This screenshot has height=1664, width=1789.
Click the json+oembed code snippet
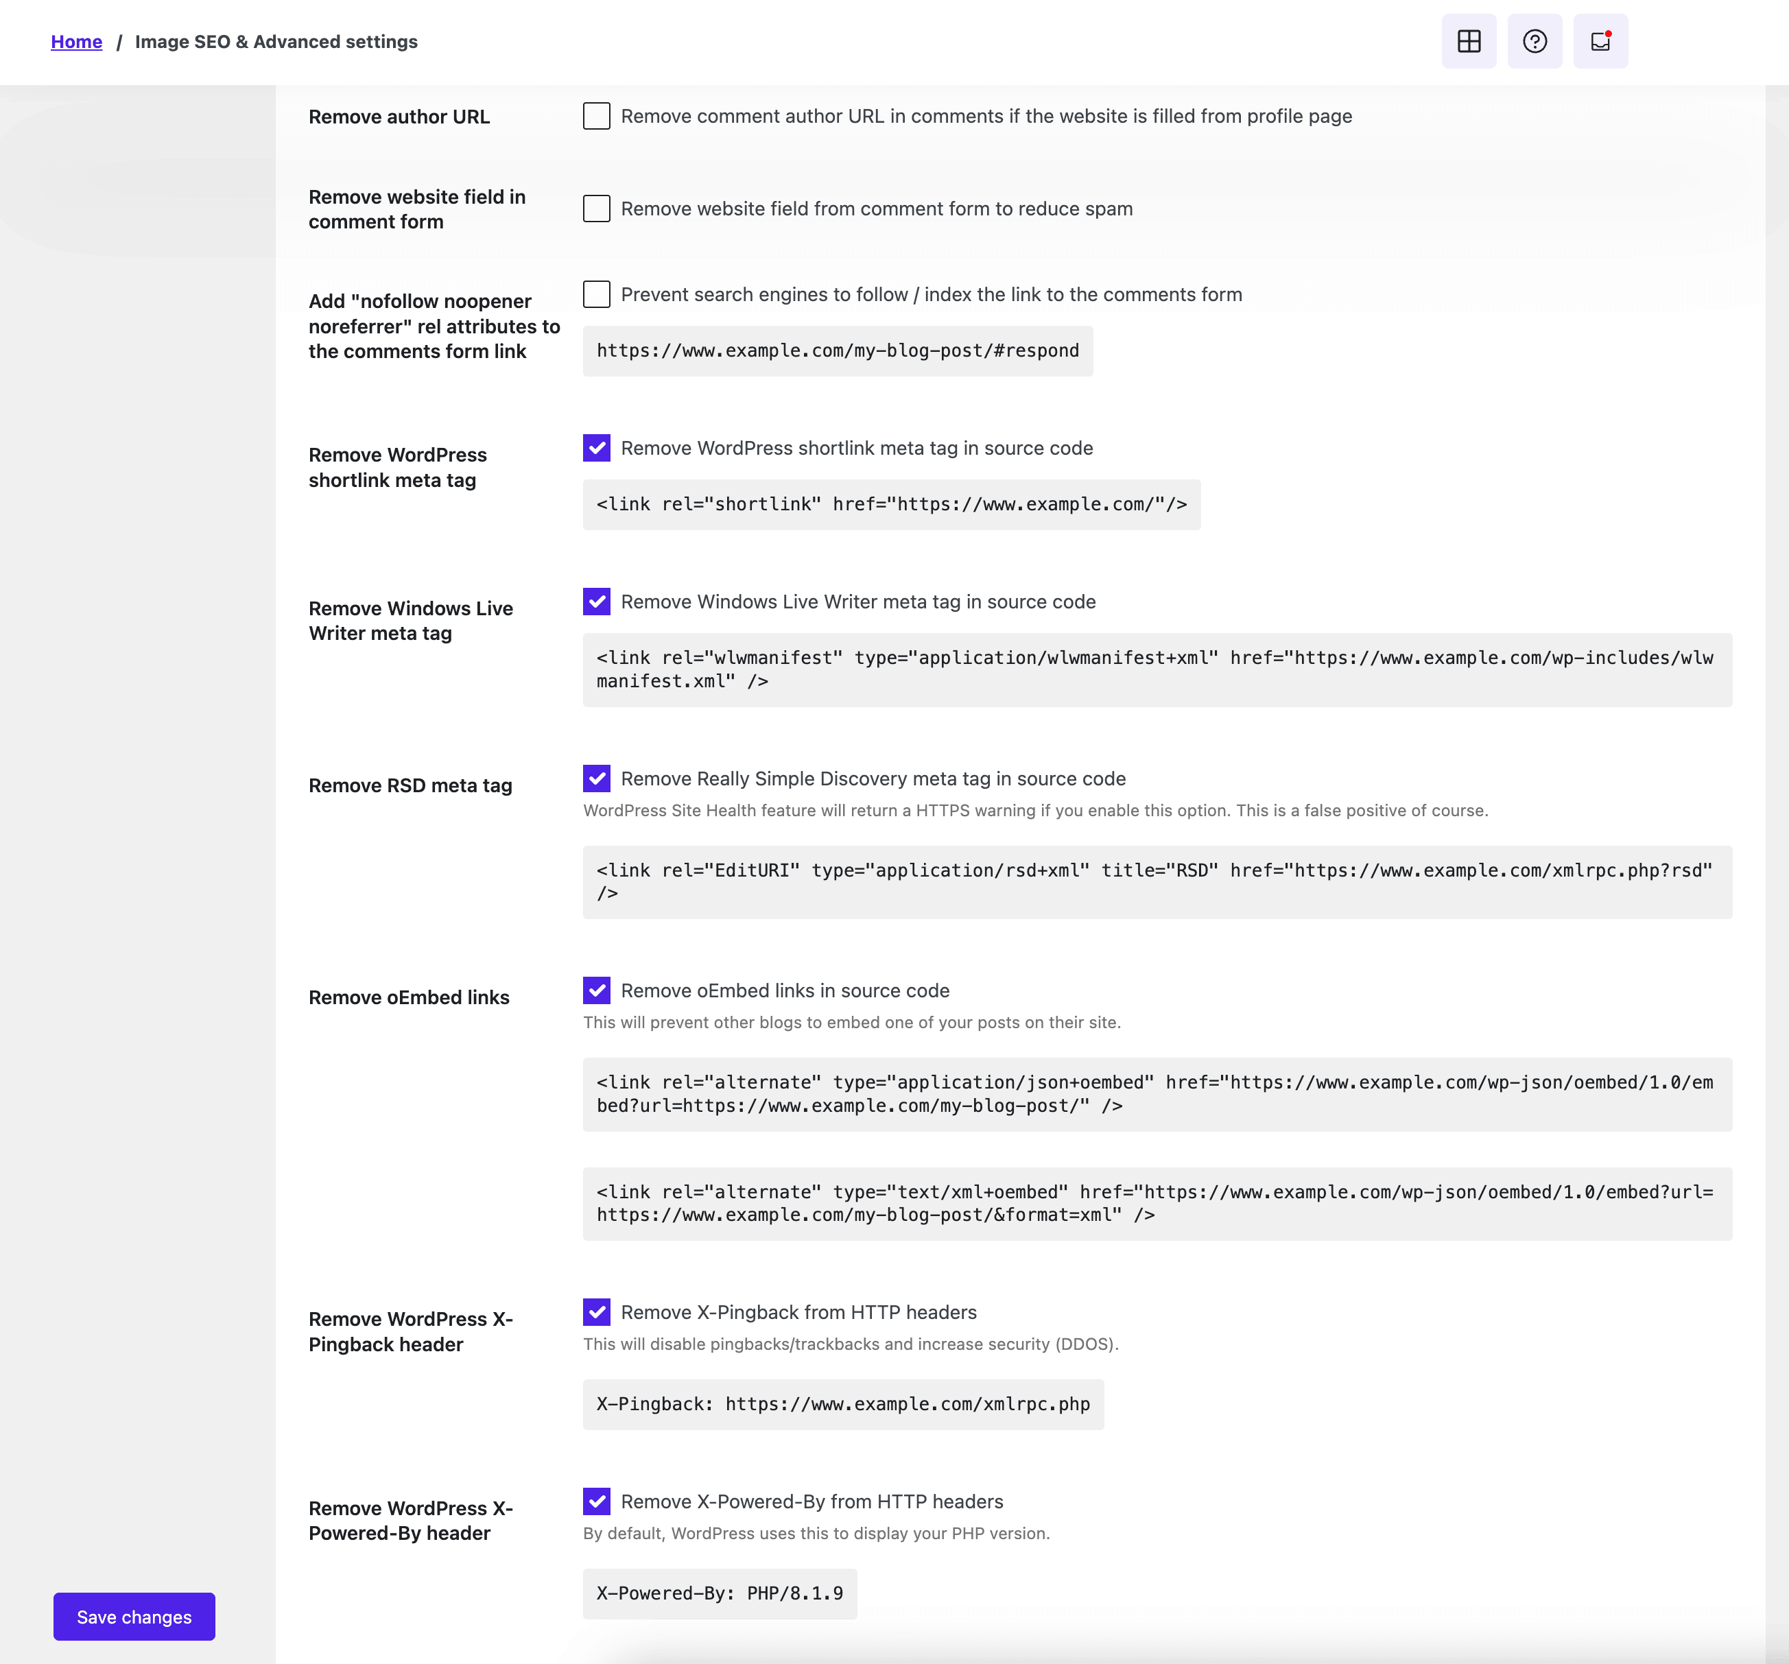point(1157,1094)
